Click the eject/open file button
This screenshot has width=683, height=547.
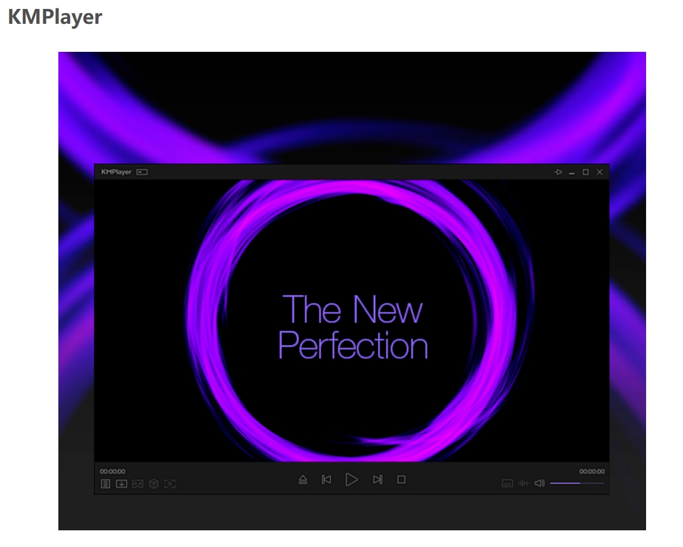303,480
